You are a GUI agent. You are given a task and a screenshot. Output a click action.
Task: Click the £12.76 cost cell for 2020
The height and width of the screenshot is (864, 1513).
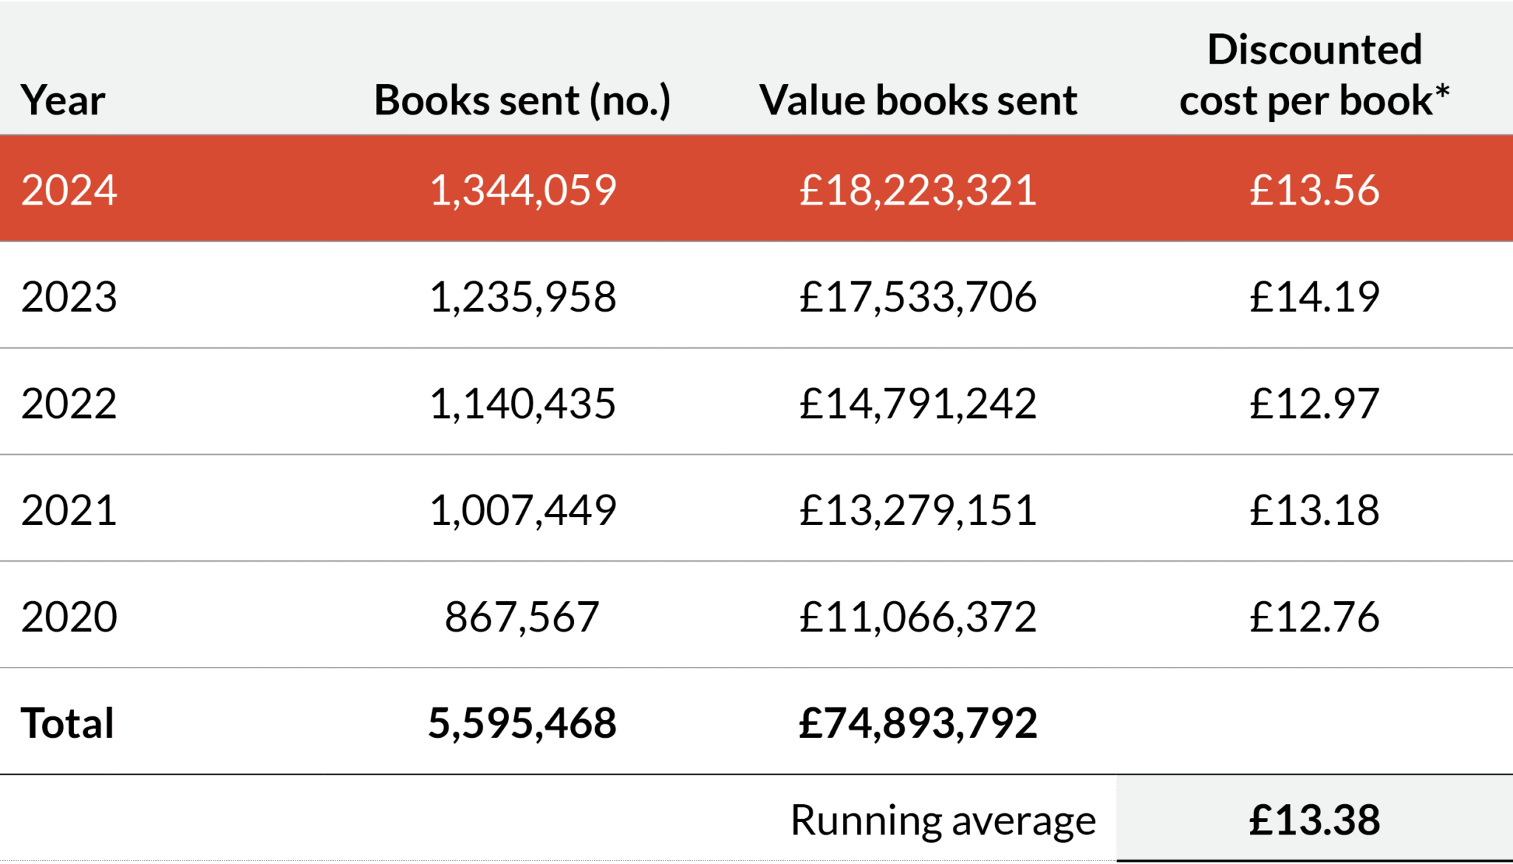[1314, 617]
